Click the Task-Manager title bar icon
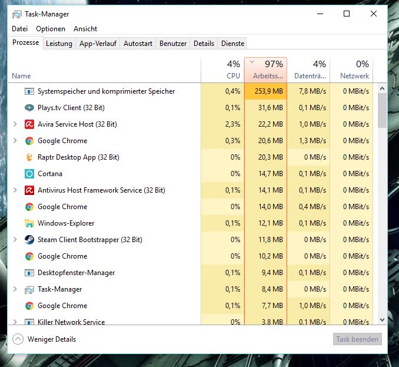 coord(17,14)
